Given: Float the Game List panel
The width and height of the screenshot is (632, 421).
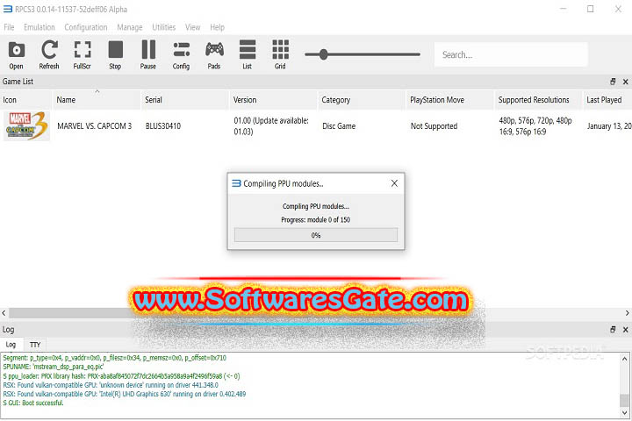Looking at the screenshot, I should 613,82.
